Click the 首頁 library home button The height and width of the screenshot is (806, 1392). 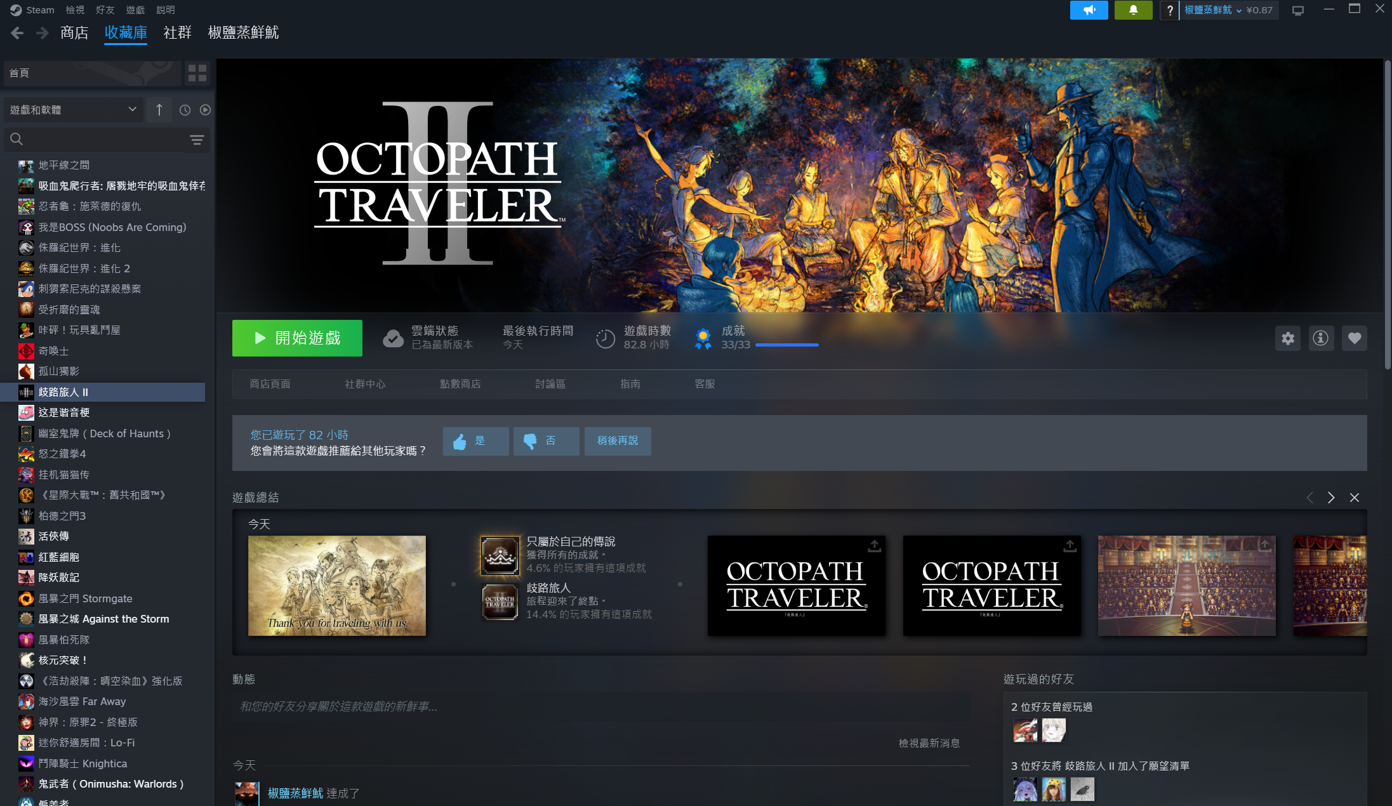tap(93, 73)
